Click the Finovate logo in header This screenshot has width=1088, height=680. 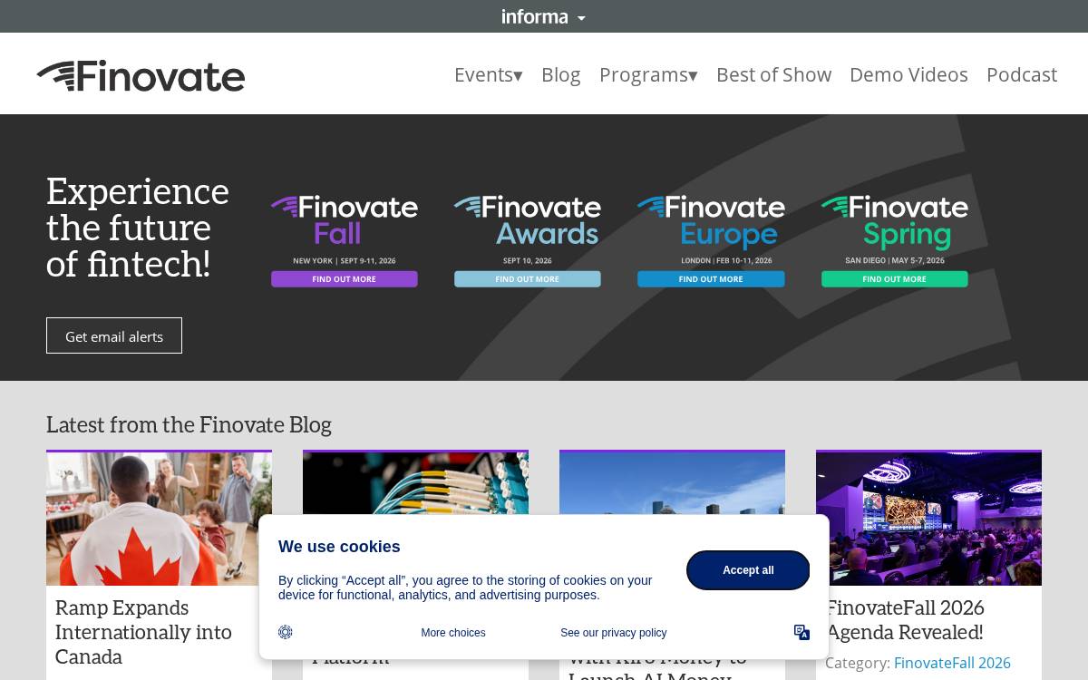pyautogui.click(x=141, y=75)
